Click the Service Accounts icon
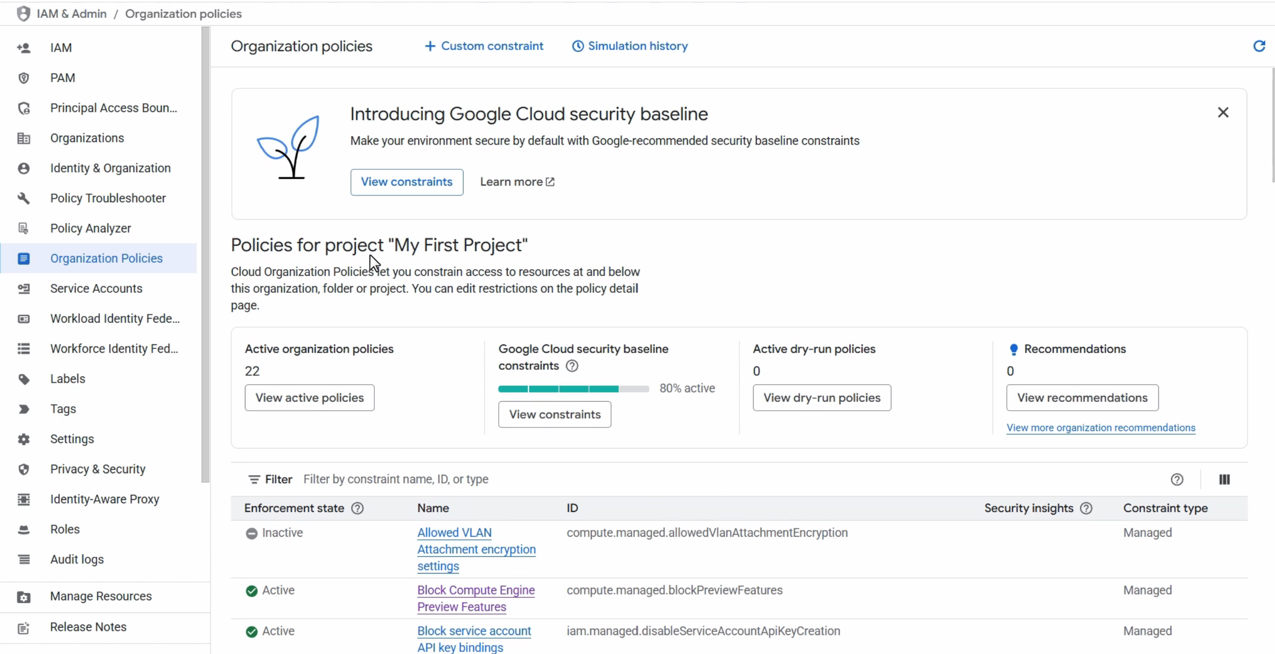Viewport: 1275px width, 654px height. (24, 289)
